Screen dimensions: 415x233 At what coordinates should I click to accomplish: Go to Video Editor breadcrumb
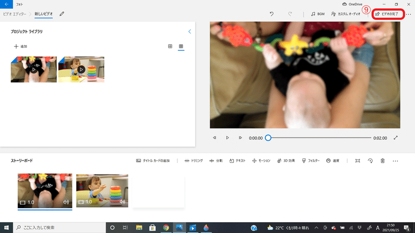15,14
